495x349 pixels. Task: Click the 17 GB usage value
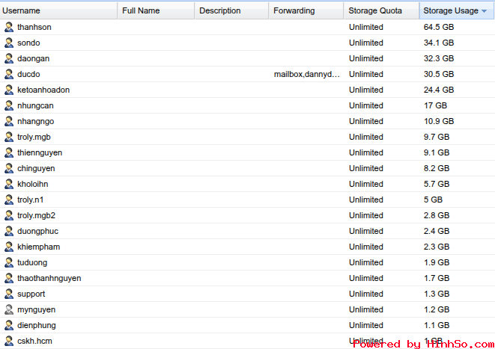[x=435, y=105]
